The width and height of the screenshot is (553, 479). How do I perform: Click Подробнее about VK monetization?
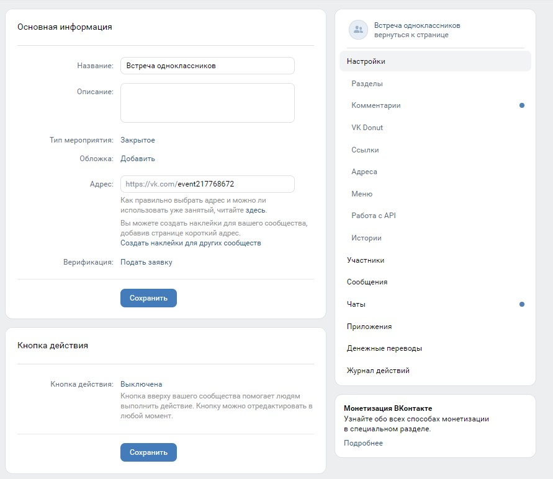(363, 443)
